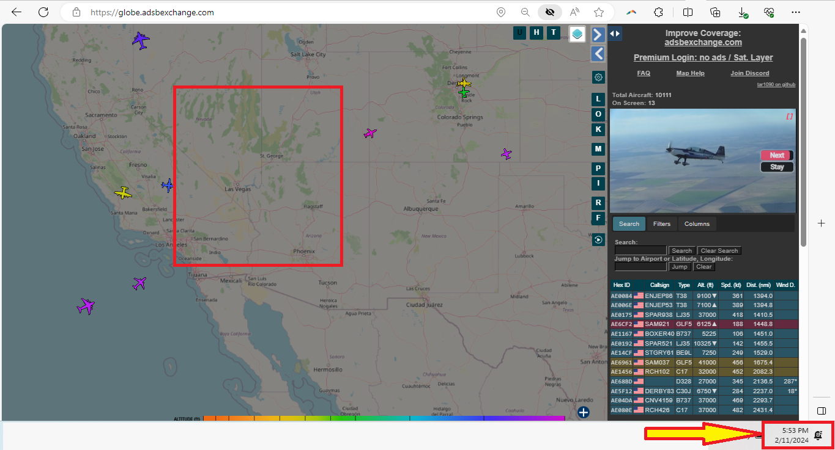Open the Downloads icon in the toolbar
The height and width of the screenshot is (450, 835).
(x=743, y=12)
